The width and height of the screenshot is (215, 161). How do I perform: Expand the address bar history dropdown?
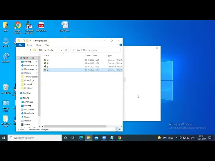pyautogui.click(x=61, y=50)
